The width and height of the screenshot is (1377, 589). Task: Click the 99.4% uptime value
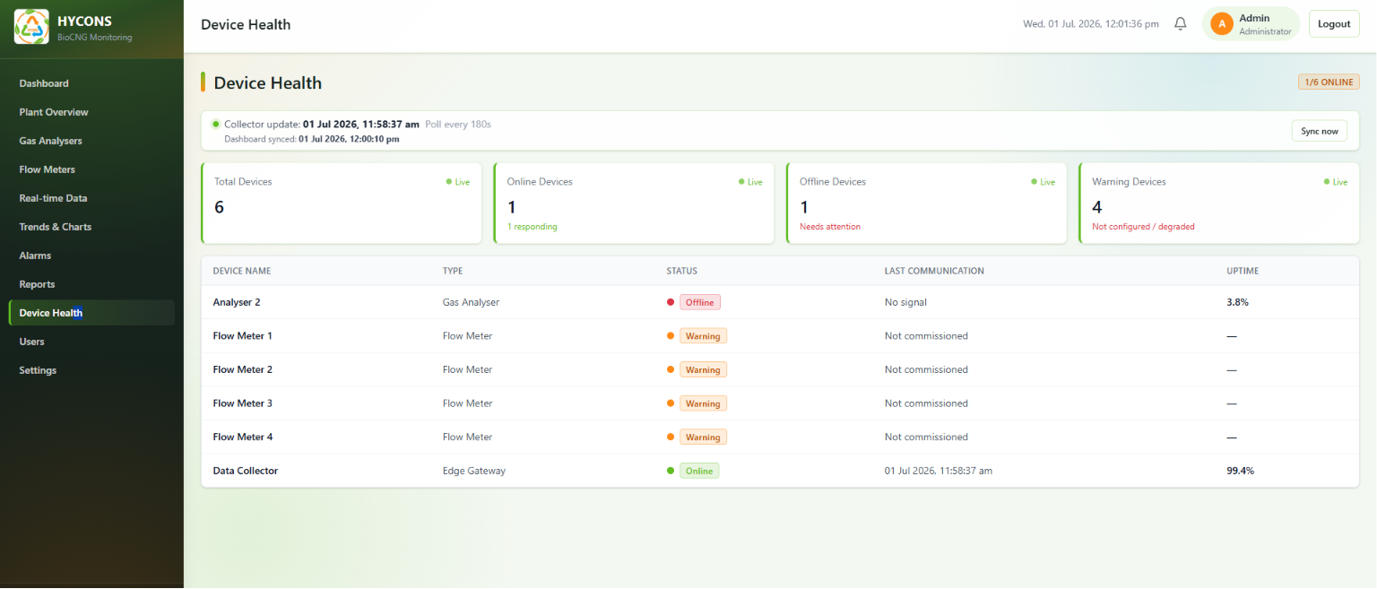(1241, 471)
